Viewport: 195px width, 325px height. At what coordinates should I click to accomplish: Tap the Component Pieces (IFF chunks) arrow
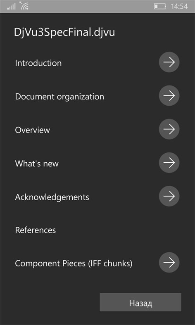[x=169, y=262]
